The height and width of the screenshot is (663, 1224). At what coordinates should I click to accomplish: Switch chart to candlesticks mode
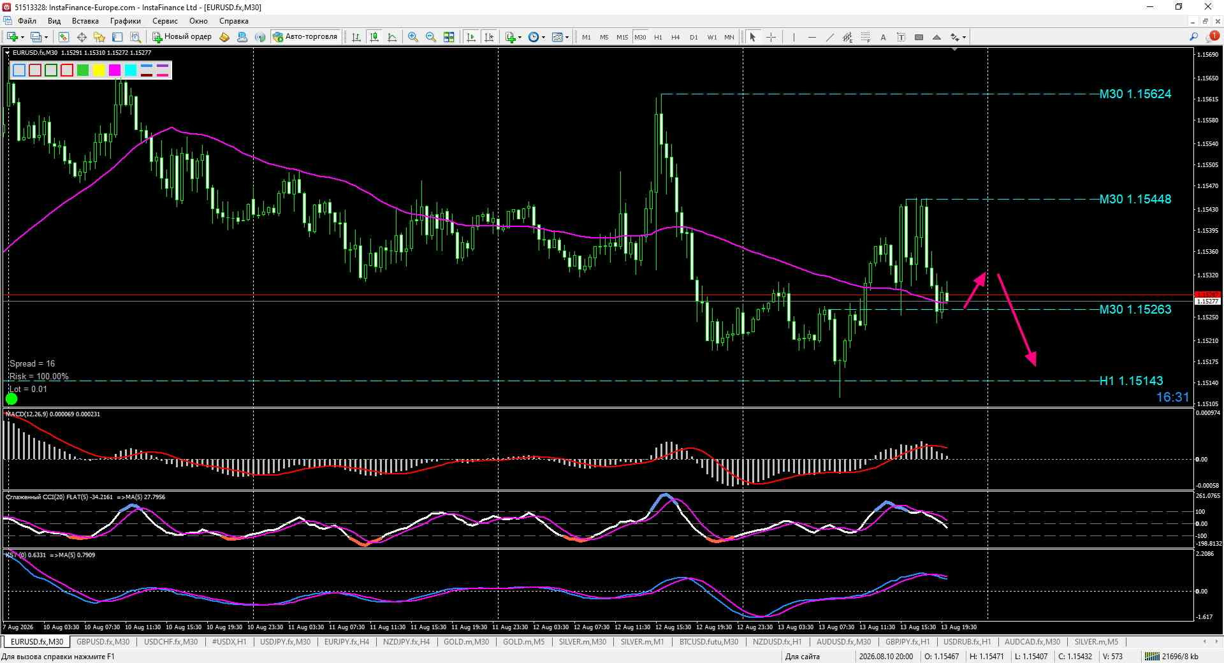(x=374, y=37)
